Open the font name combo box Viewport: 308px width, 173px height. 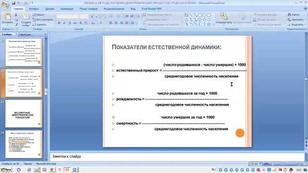point(68,17)
